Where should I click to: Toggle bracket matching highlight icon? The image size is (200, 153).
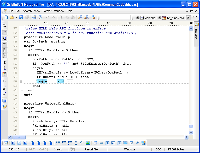tap(4, 56)
